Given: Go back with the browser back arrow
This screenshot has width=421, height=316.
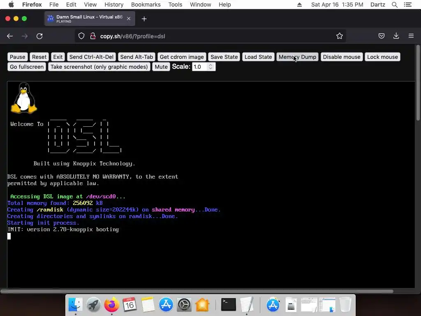Looking at the screenshot, I should (10, 36).
